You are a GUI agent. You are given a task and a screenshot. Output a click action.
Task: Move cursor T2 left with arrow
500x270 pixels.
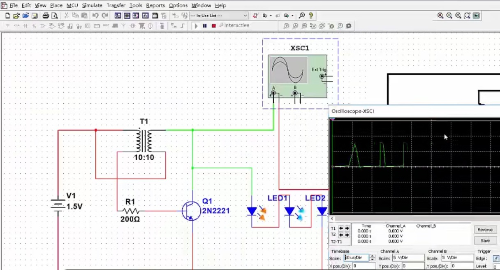coord(341,235)
